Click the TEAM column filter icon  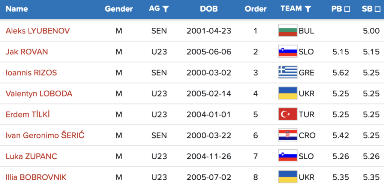(308, 9)
